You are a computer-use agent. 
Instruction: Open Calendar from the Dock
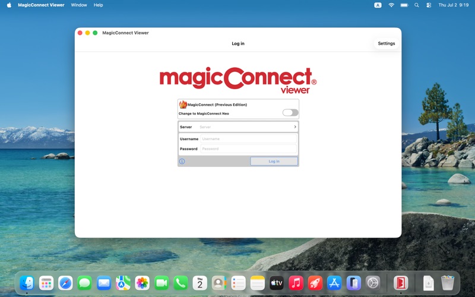tap(200, 283)
